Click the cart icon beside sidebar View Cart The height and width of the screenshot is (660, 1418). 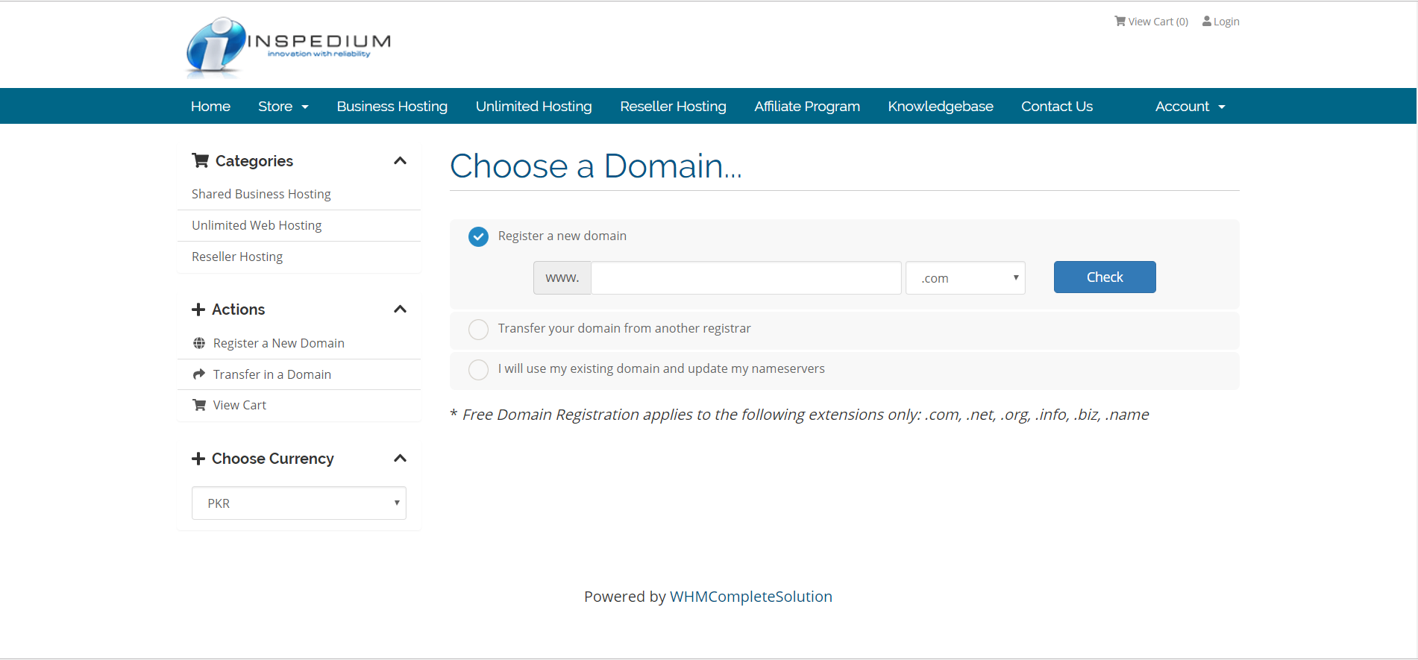(x=199, y=405)
